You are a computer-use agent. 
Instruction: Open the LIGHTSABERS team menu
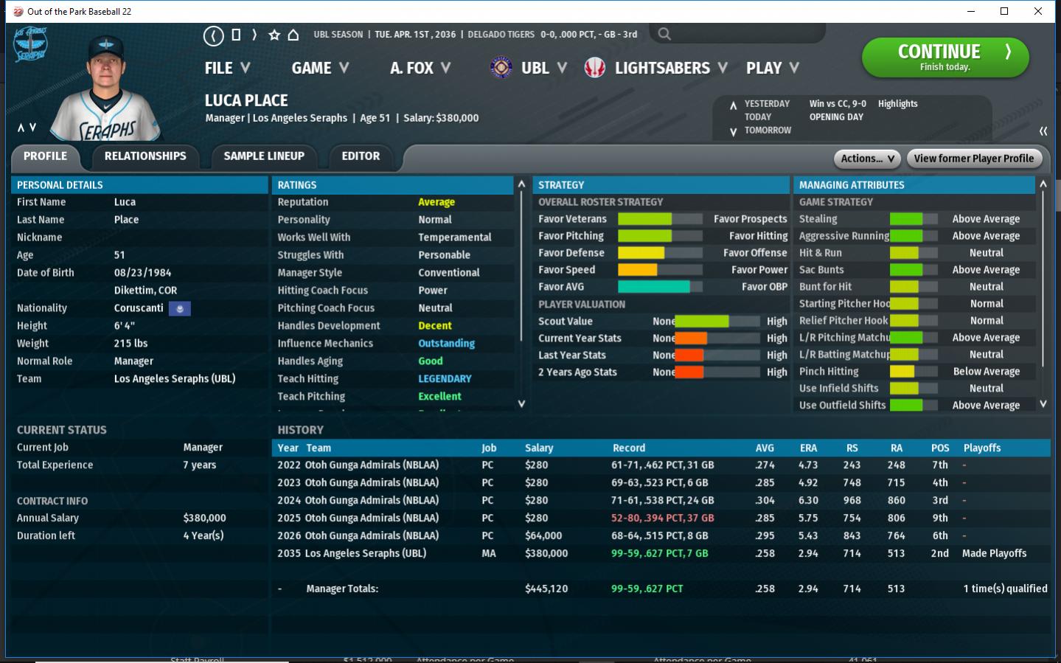click(x=671, y=68)
